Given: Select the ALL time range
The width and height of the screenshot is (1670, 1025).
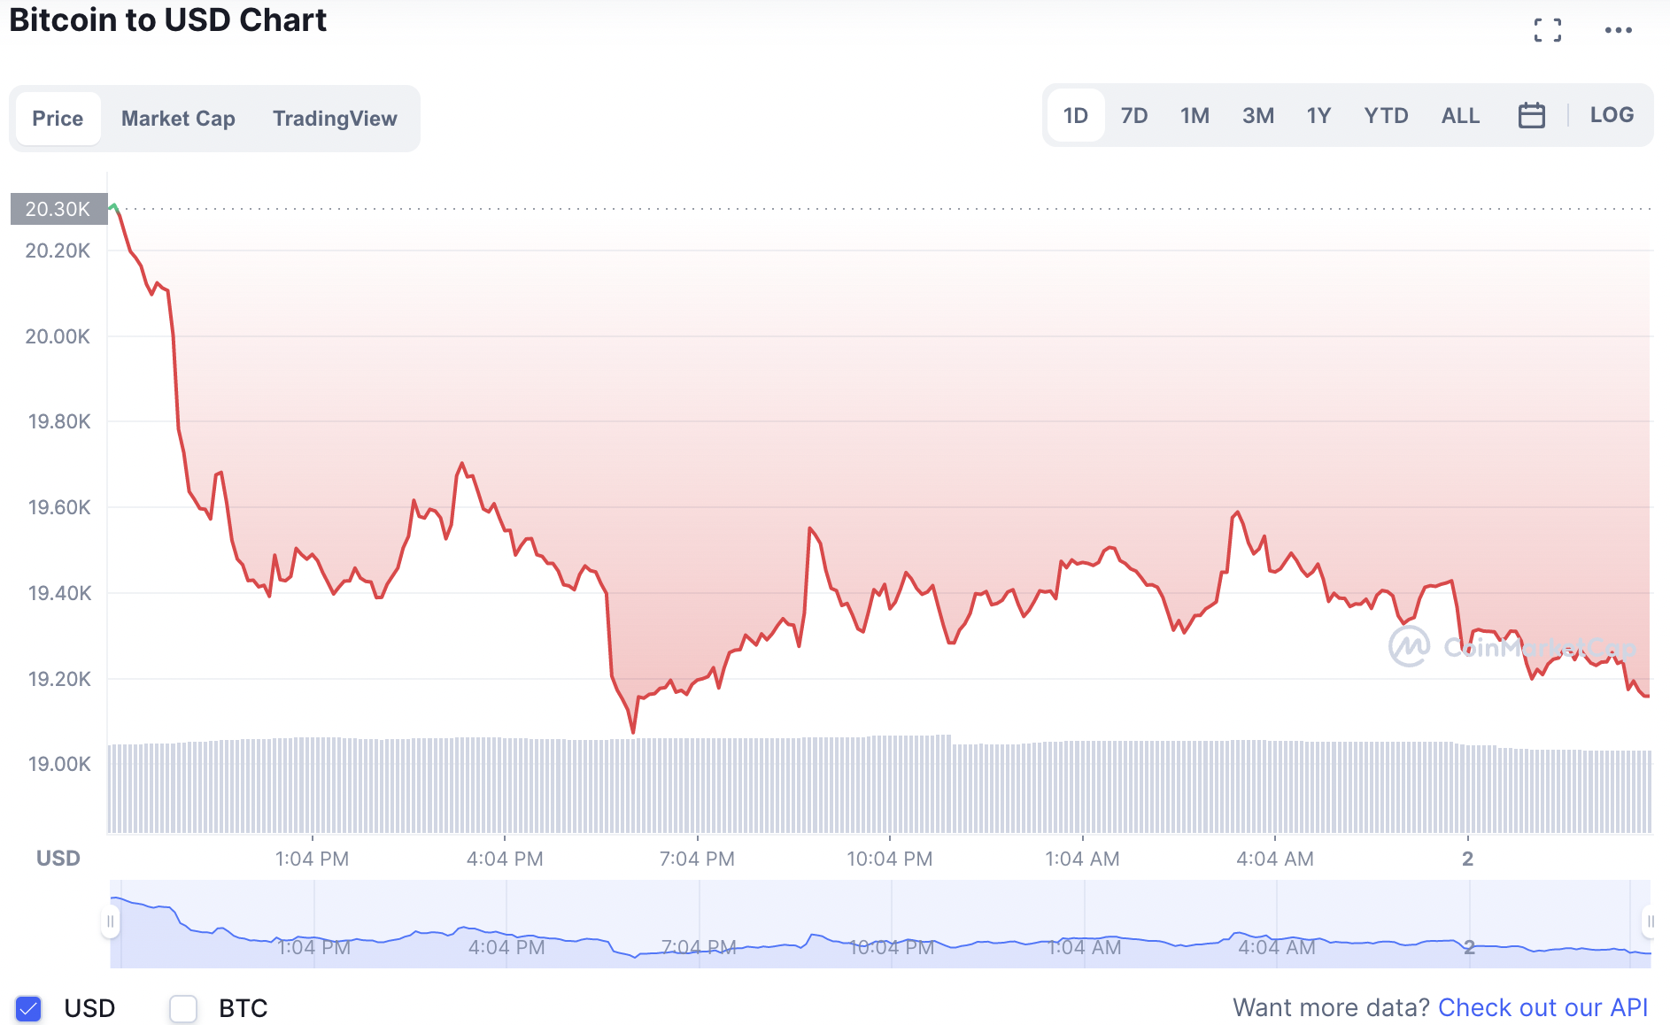Looking at the screenshot, I should pos(1460,115).
